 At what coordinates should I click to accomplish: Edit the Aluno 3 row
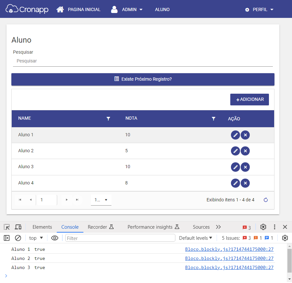click(x=235, y=167)
